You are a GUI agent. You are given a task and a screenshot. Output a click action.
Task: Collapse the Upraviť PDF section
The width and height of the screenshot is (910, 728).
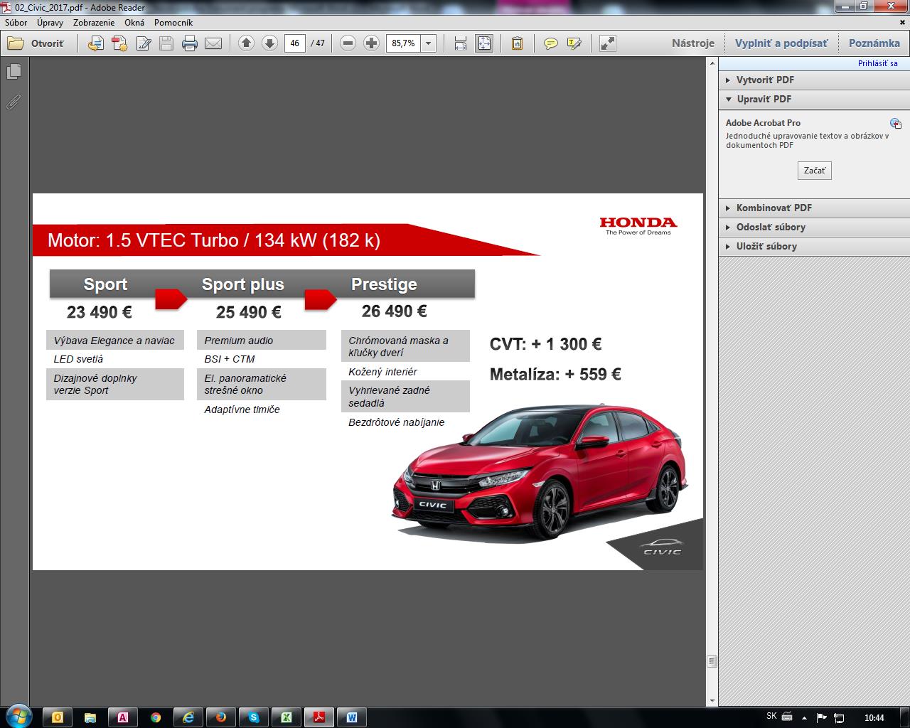764,99
